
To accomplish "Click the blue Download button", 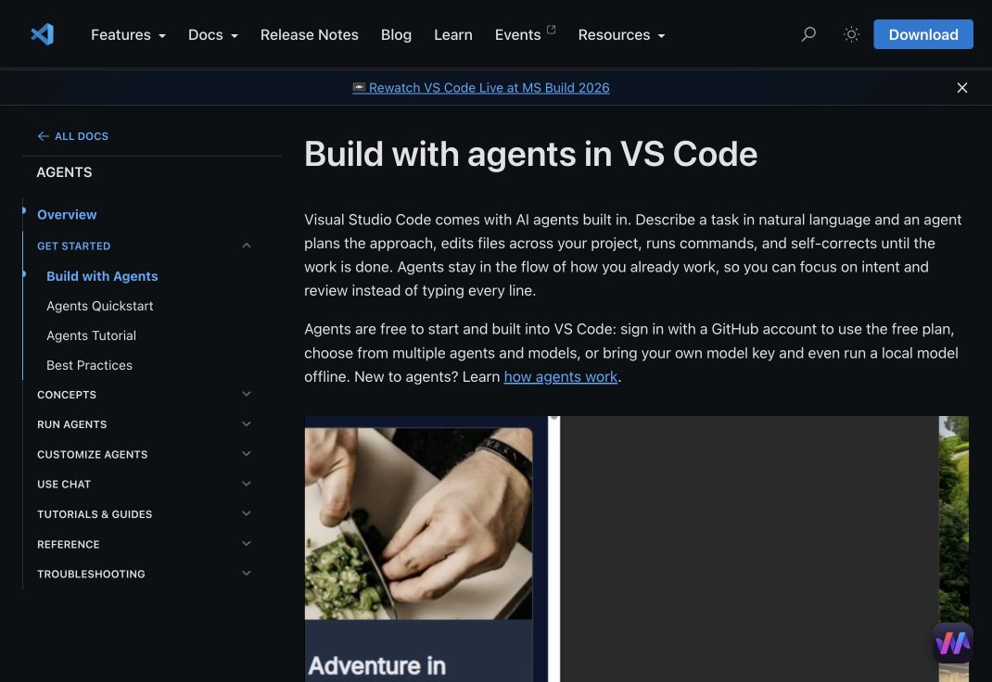I will tap(923, 34).
